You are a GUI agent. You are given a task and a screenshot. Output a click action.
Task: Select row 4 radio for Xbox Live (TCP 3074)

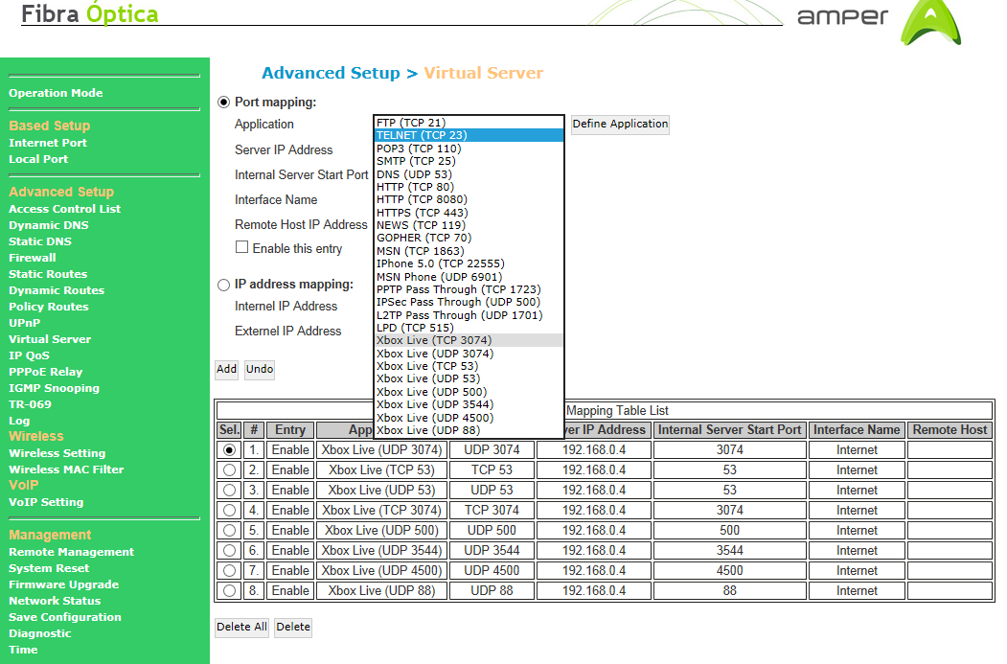(229, 511)
